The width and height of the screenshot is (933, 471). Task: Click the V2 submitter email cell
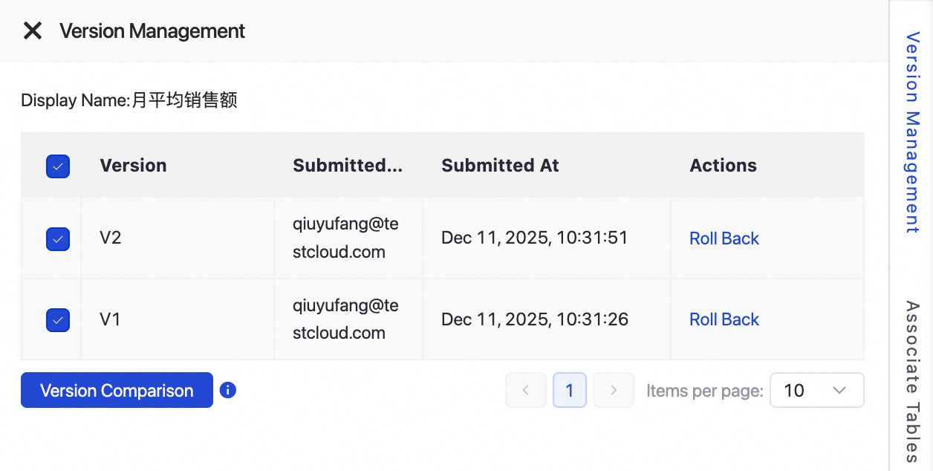pyautogui.click(x=345, y=238)
